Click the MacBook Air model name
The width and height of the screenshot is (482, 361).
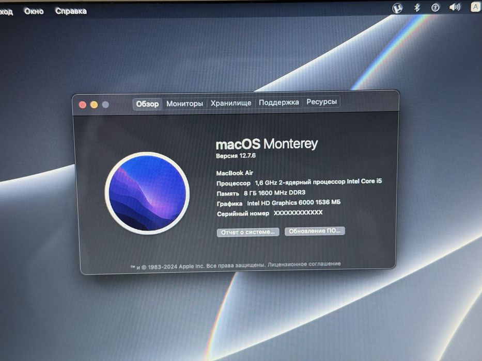point(235,173)
